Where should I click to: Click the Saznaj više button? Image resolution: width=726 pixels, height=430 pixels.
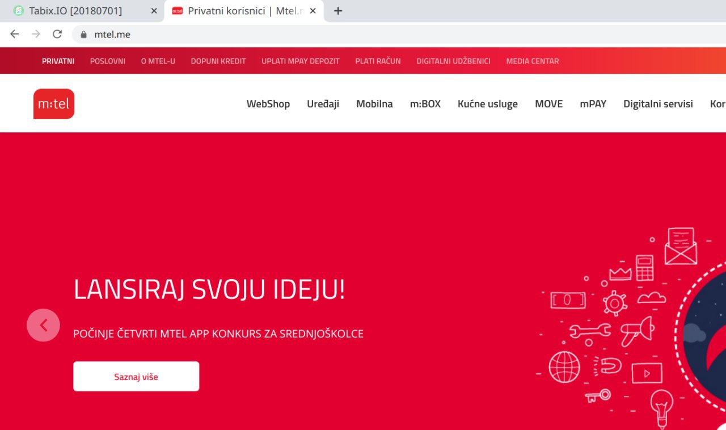pyautogui.click(x=136, y=376)
